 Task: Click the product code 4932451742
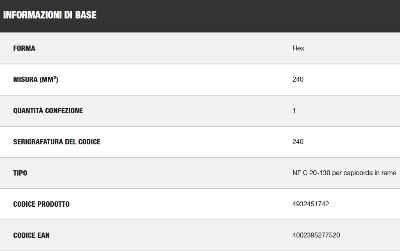311,204
